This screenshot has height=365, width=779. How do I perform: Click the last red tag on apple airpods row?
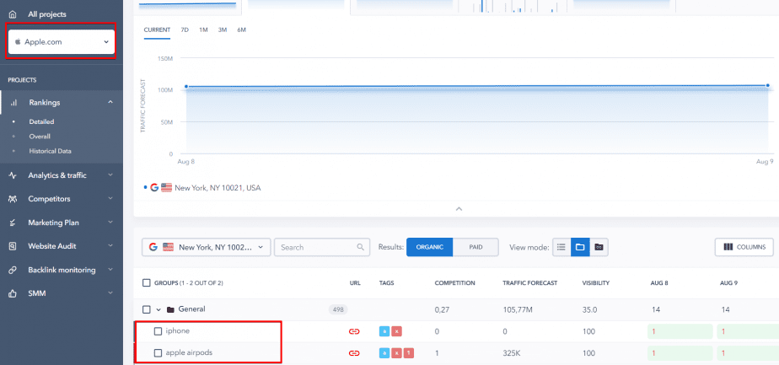[408, 353]
